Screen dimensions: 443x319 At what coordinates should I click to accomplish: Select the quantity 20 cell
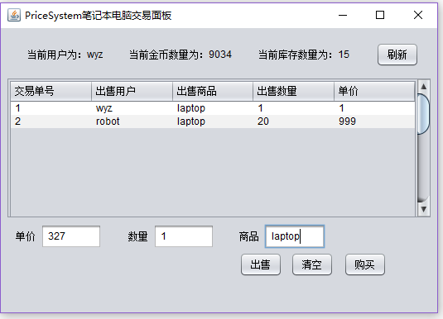pyautogui.click(x=294, y=121)
